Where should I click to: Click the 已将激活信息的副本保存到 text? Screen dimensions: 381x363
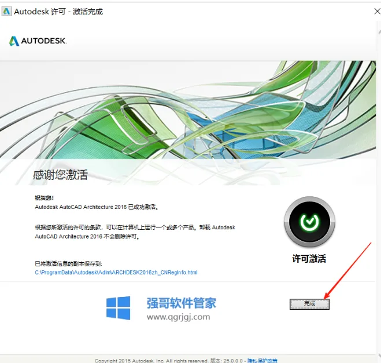(68, 264)
